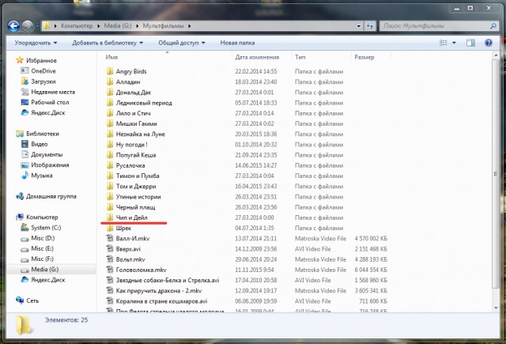Click the Мишки Гамми folder icon

[110, 123]
